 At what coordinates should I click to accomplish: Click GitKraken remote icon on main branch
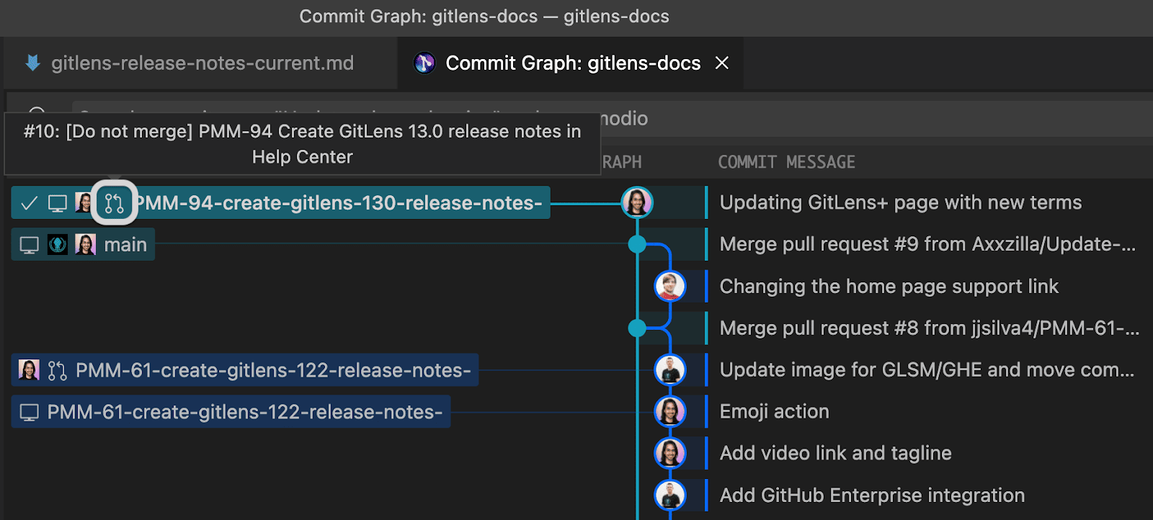click(58, 245)
